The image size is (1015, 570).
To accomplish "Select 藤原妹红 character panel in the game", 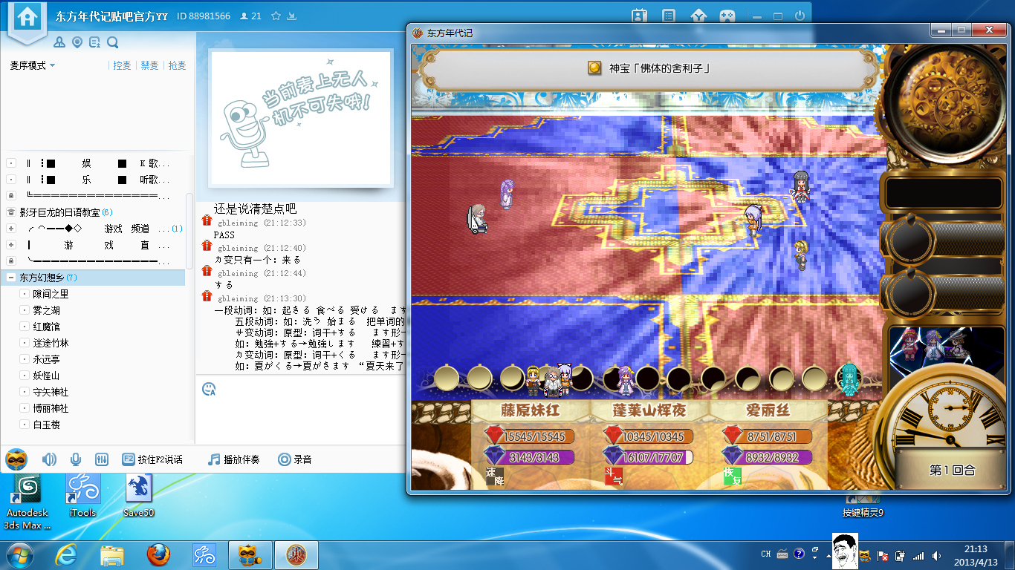I will click(x=529, y=444).
